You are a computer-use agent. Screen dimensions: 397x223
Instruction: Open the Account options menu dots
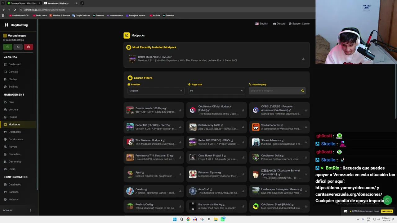click(x=30, y=210)
